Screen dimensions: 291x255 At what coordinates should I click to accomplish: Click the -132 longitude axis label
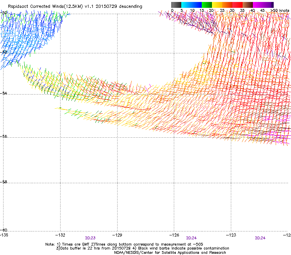(x=60, y=235)
